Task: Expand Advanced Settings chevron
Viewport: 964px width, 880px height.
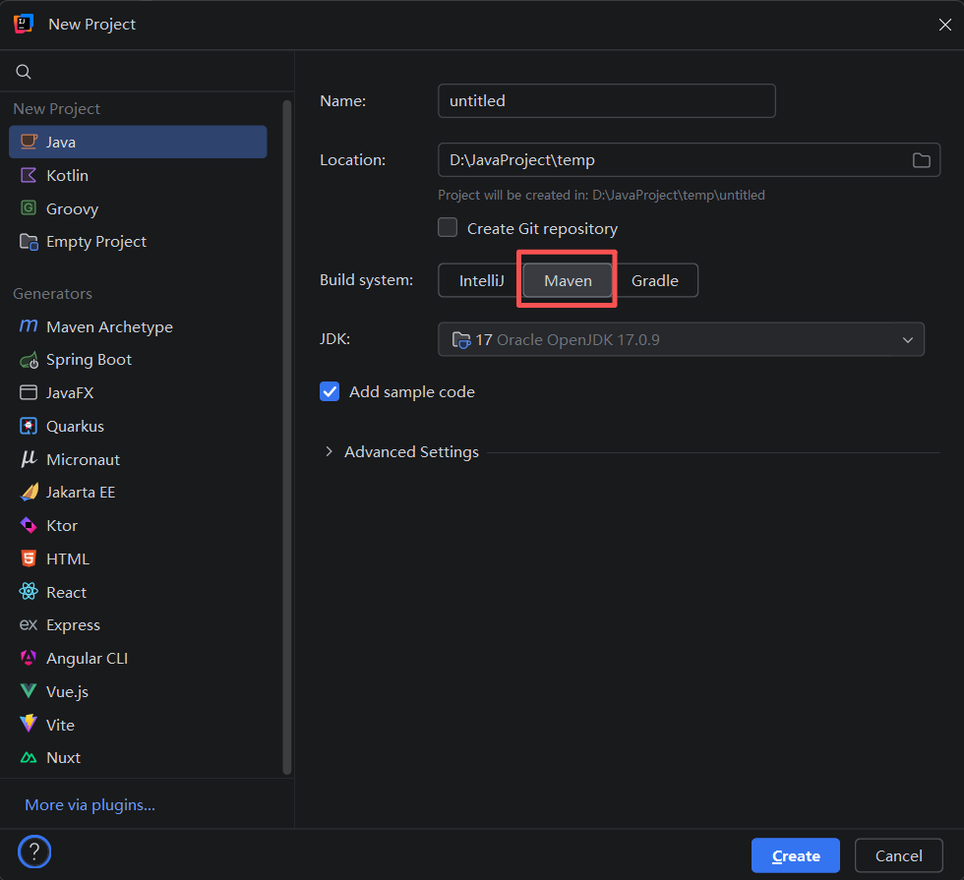Action: click(329, 451)
